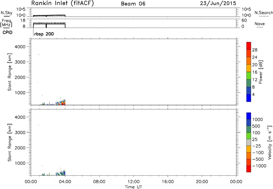Click the 18 tick on frequency axis
The image size is (273, 189).
point(23,20)
